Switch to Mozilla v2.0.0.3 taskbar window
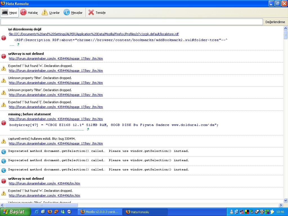The height and width of the screenshot is (216, 288). pyautogui.click(x=100, y=212)
